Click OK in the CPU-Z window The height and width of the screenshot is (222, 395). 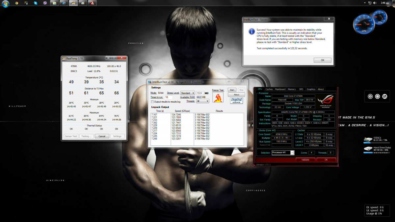tap(326, 160)
